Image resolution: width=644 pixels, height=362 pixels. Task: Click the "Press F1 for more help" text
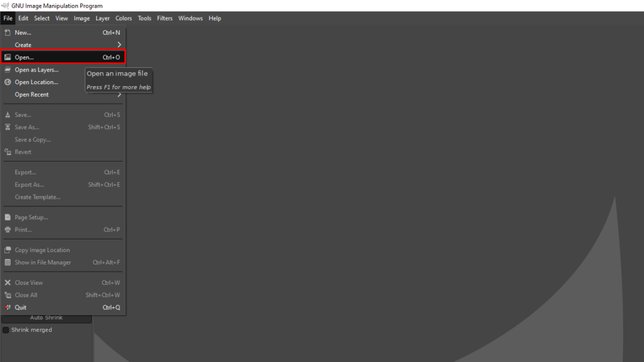click(119, 87)
